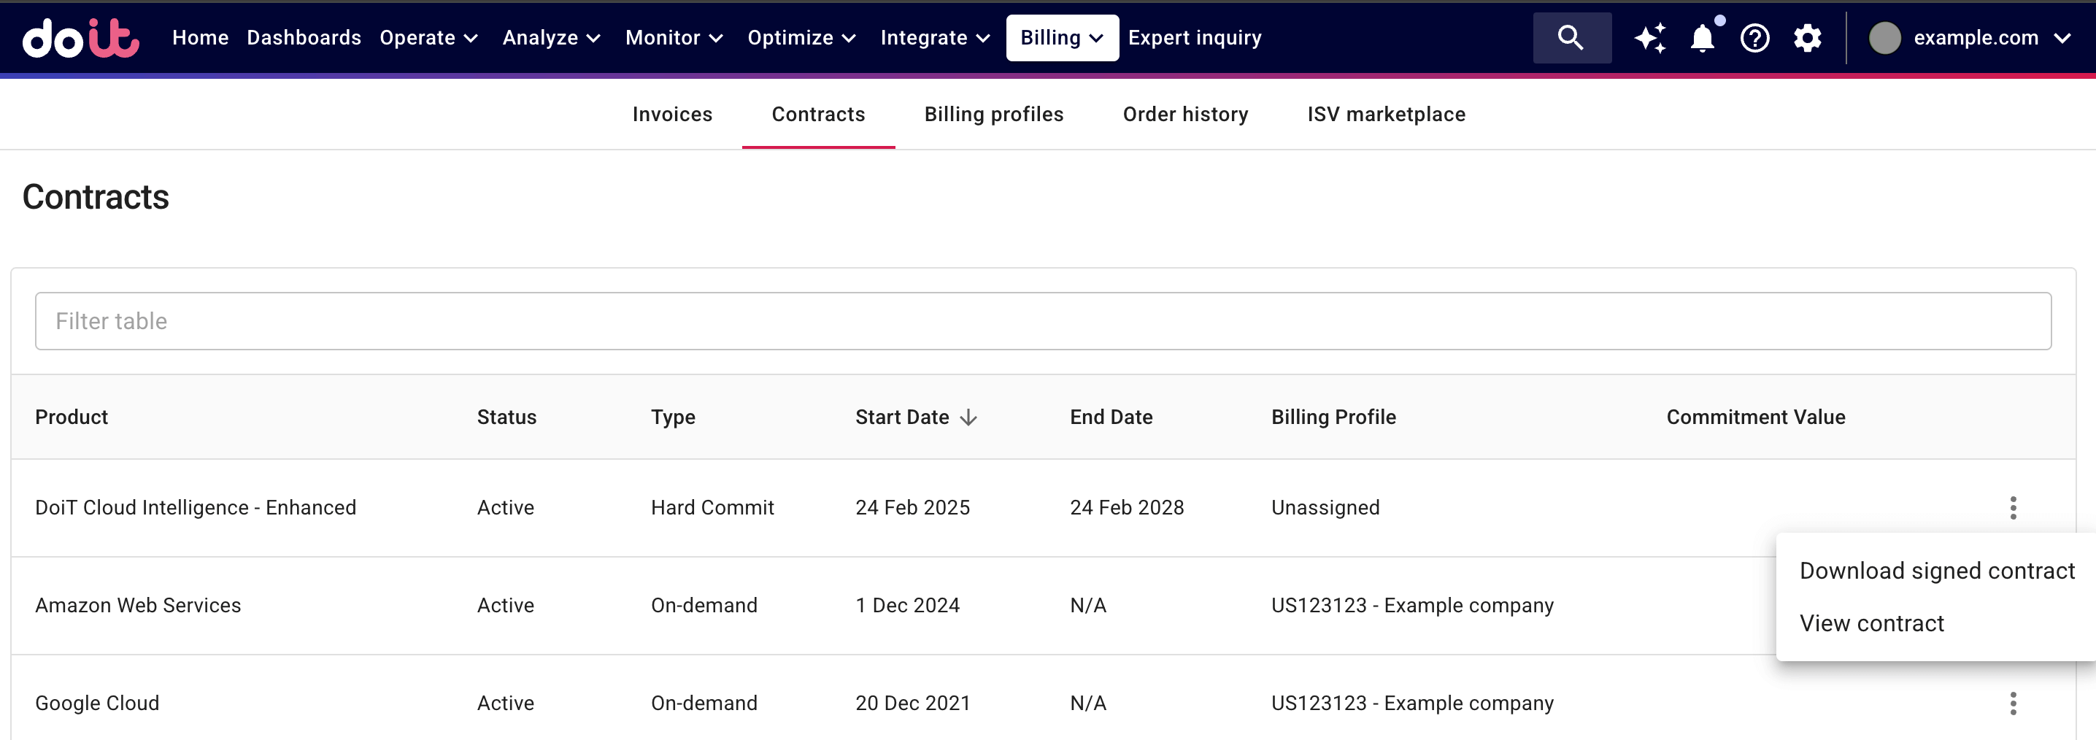Sort by the Product column header
The height and width of the screenshot is (740, 2096).
coord(72,417)
